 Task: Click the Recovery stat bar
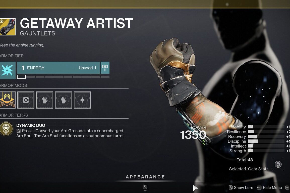pyautogui.click(x=266, y=136)
